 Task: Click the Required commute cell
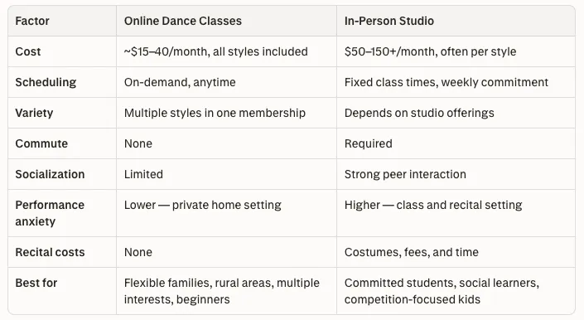[369, 143]
